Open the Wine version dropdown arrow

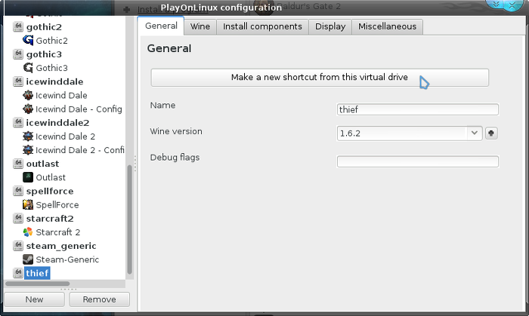pos(475,133)
